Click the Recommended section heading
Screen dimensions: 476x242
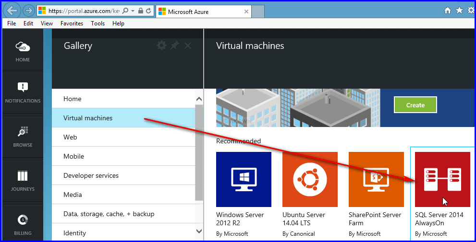(x=238, y=141)
